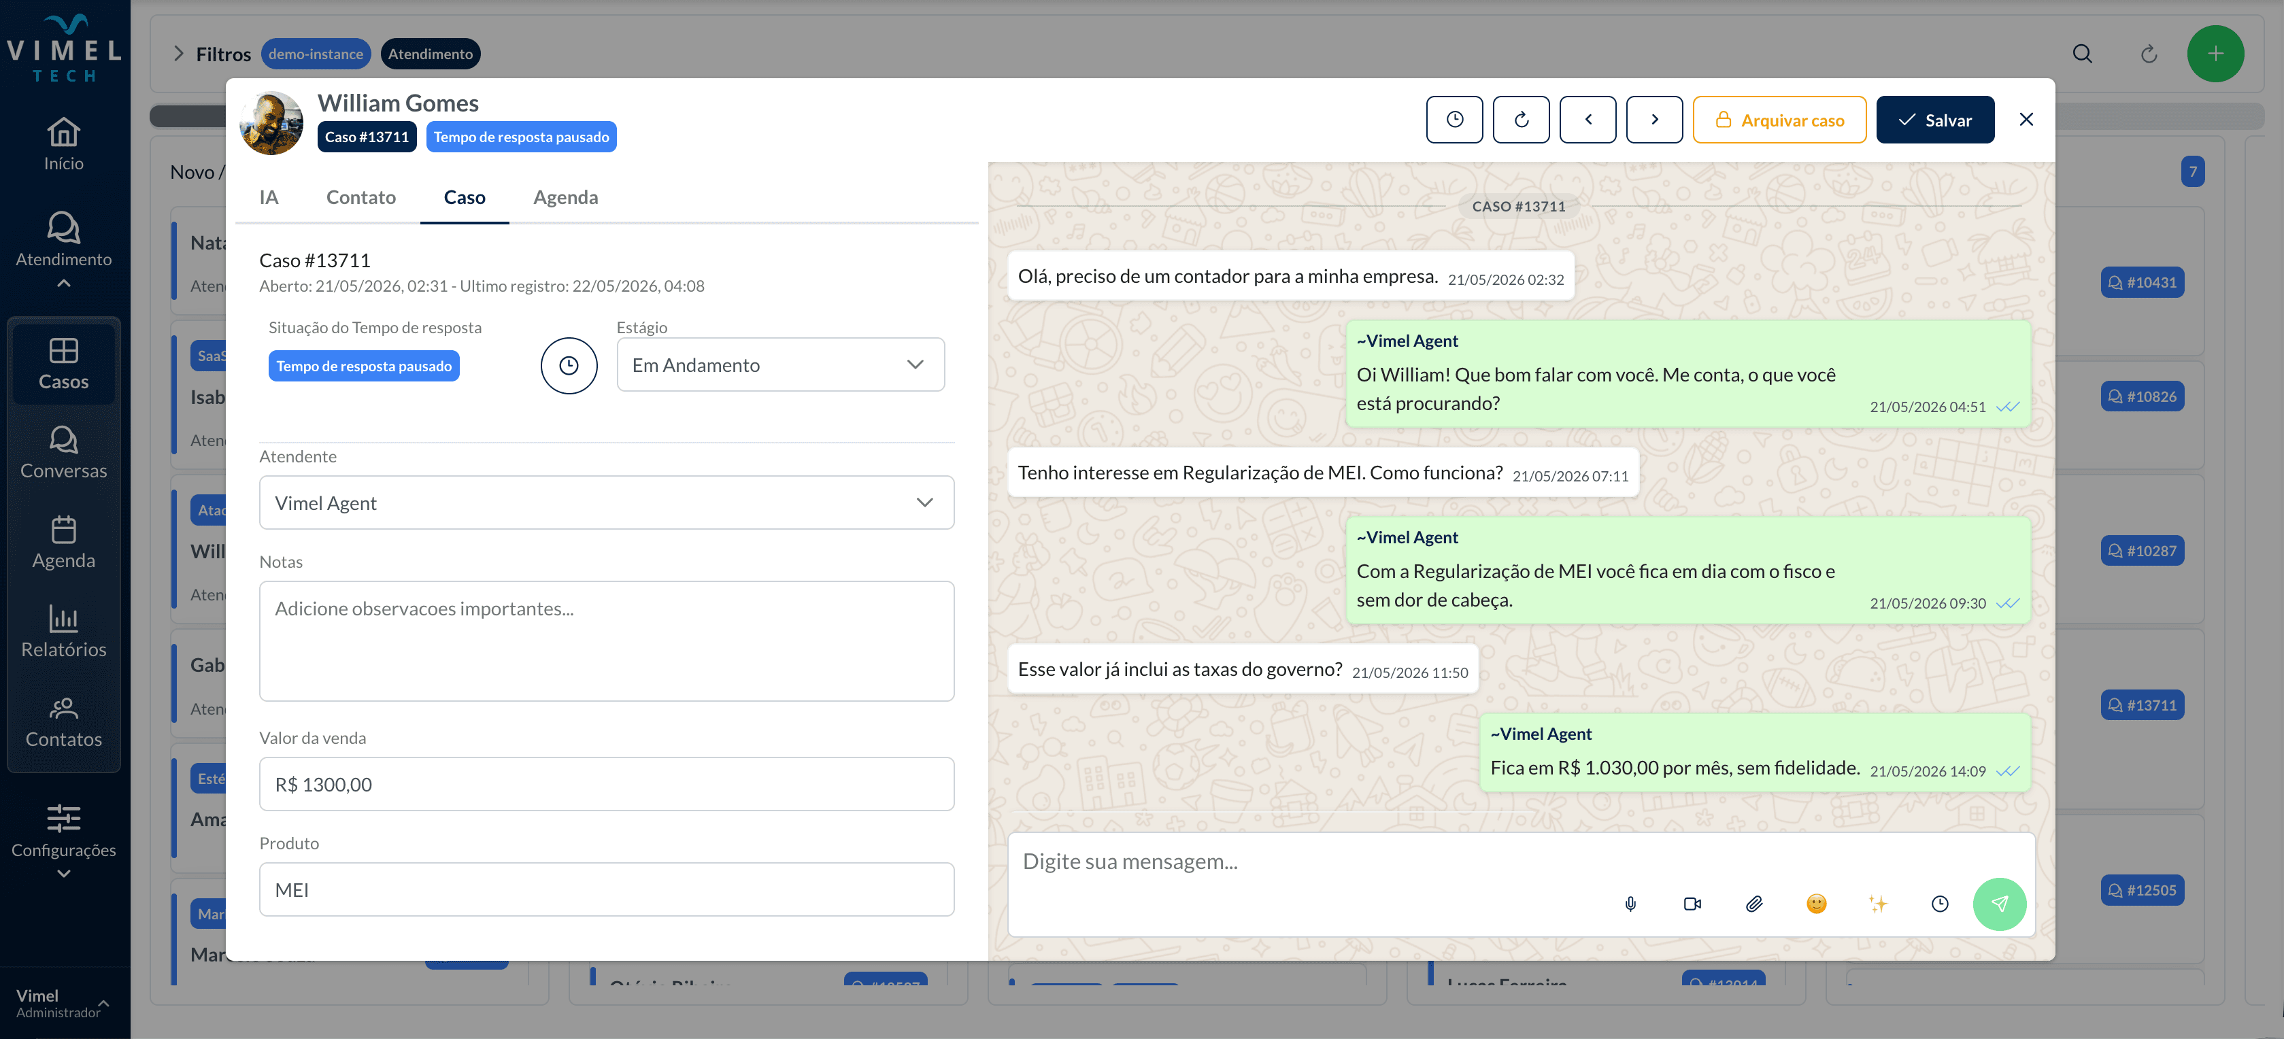The height and width of the screenshot is (1039, 2284).
Task: Refresh the board with the top reload icon
Action: coord(2149,54)
